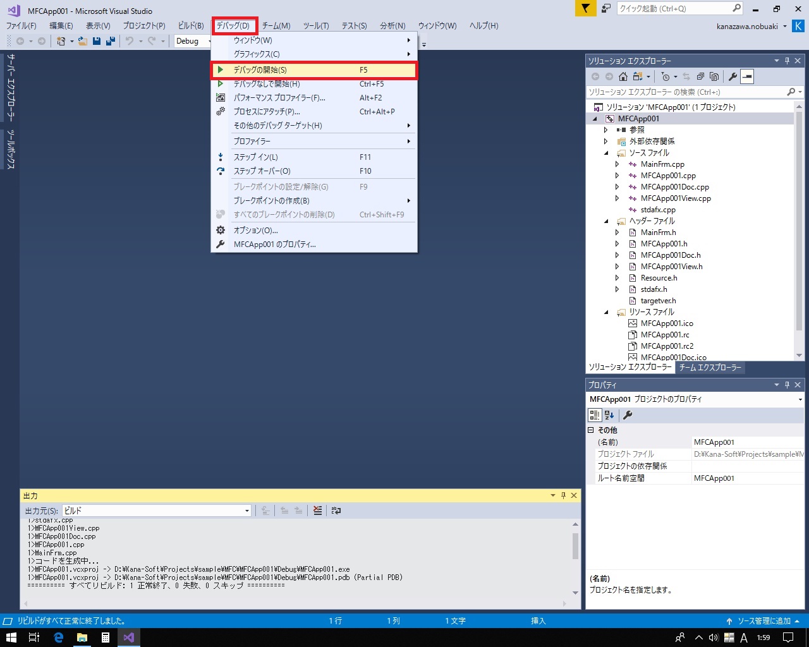Viewport: 809px width, 647px height.
Task: Pin the Output panel with pushpin
Action: (x=563, y=495)
